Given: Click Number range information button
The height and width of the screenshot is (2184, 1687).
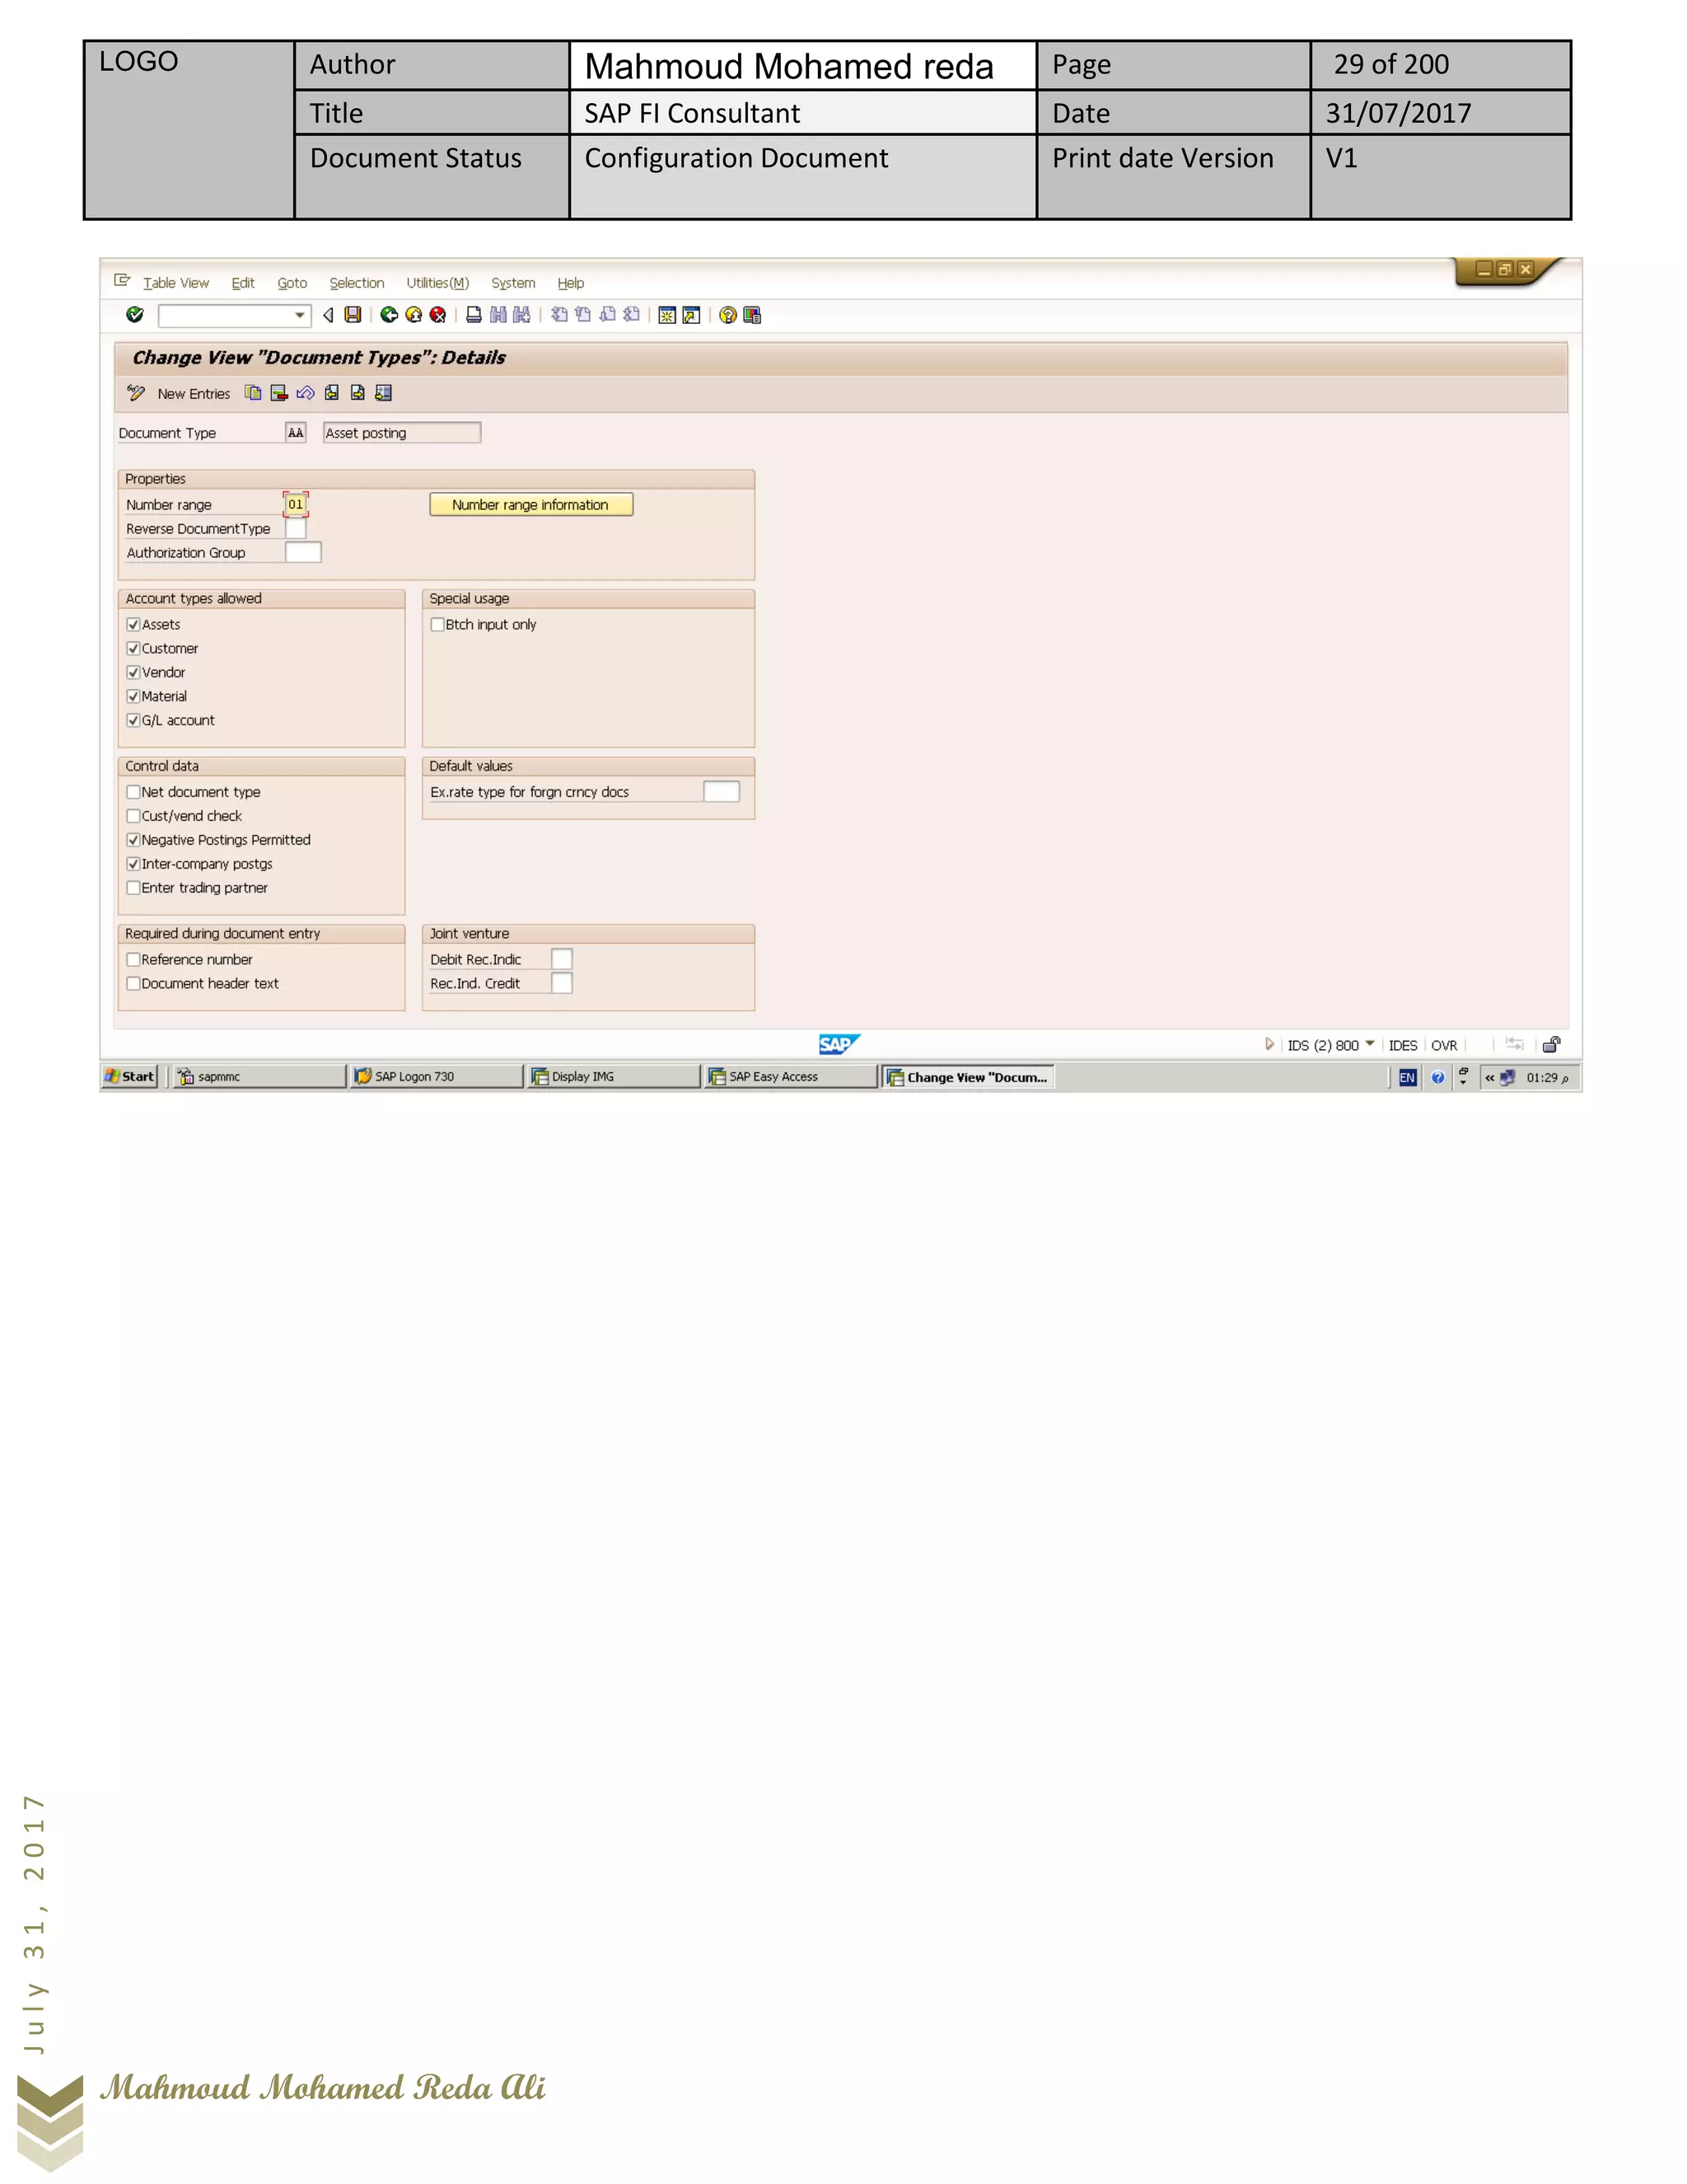Looking at the screenshot, I should (x=530, y=505).
